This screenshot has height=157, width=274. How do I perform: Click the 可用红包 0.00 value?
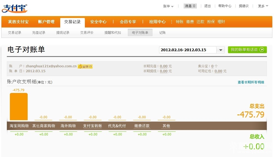tap(218, 71)
